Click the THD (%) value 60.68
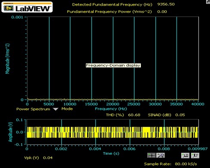 pyautogui.click(x=134, y=115)
